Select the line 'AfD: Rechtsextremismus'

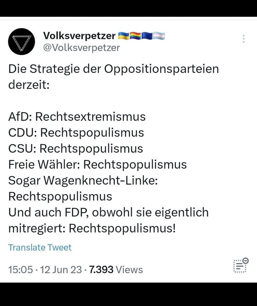pos(77,117)
